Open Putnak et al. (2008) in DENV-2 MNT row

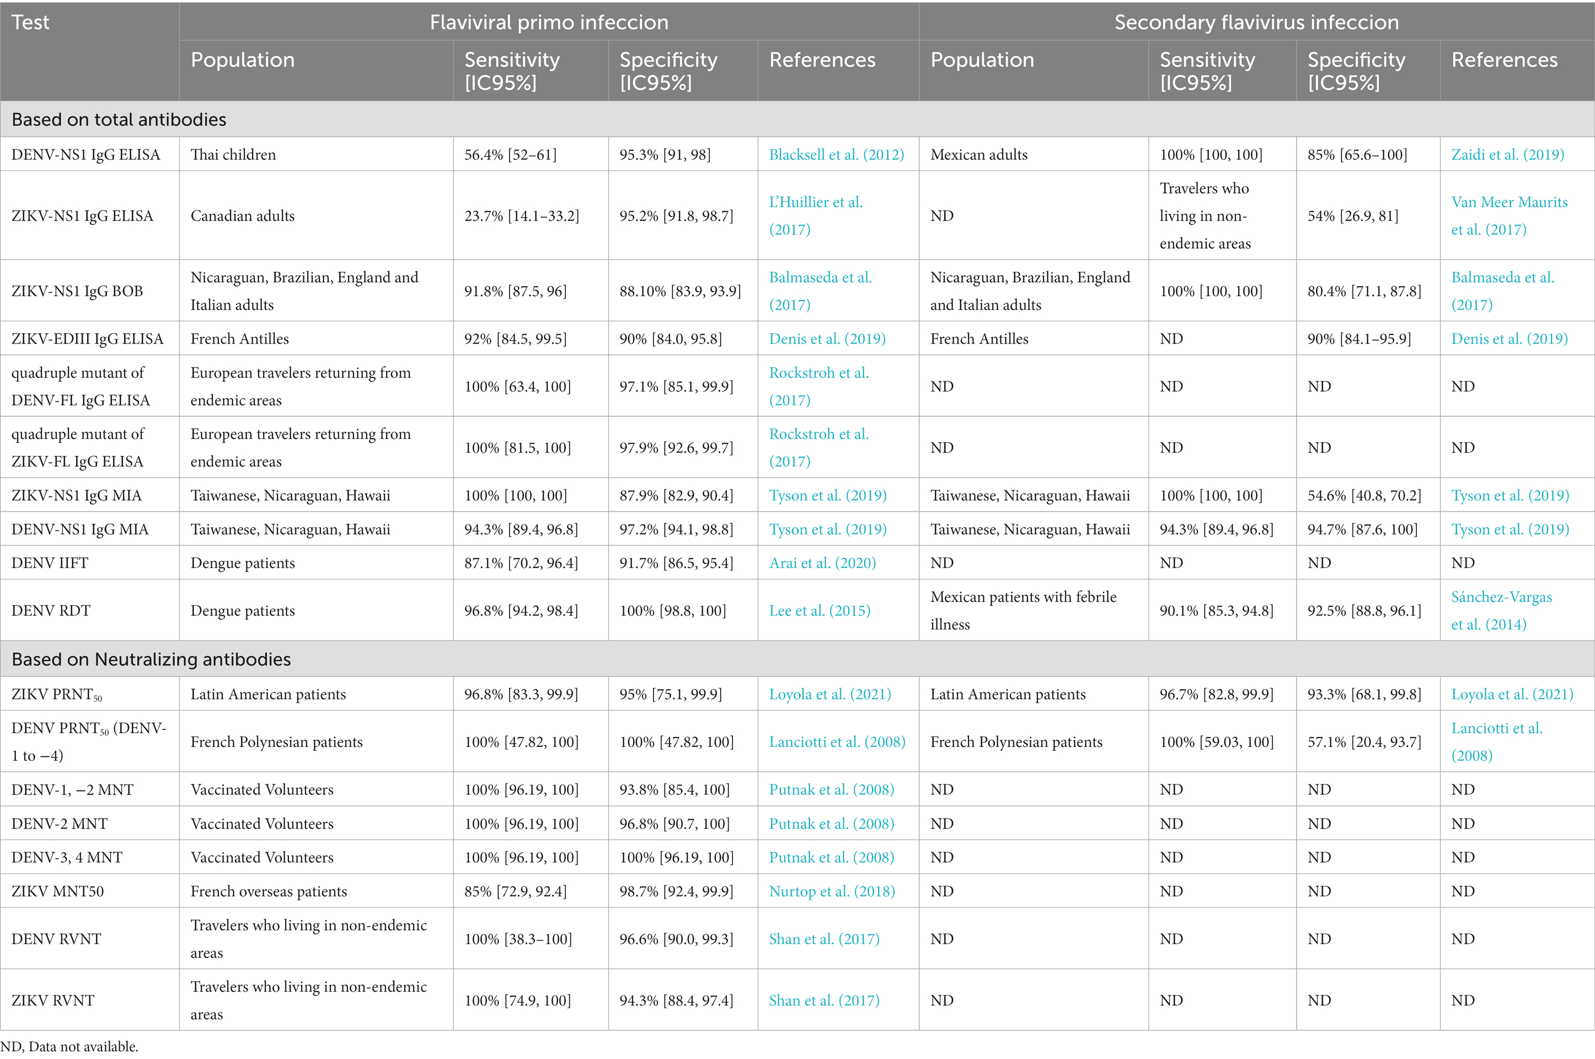[832, 824]
